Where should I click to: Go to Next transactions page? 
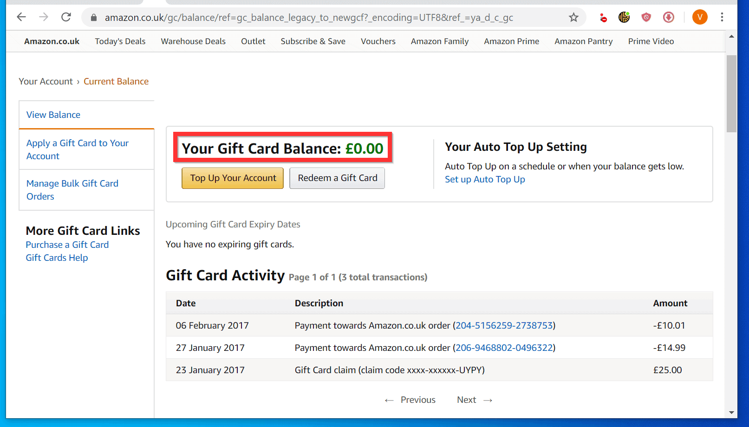point(475,400)
